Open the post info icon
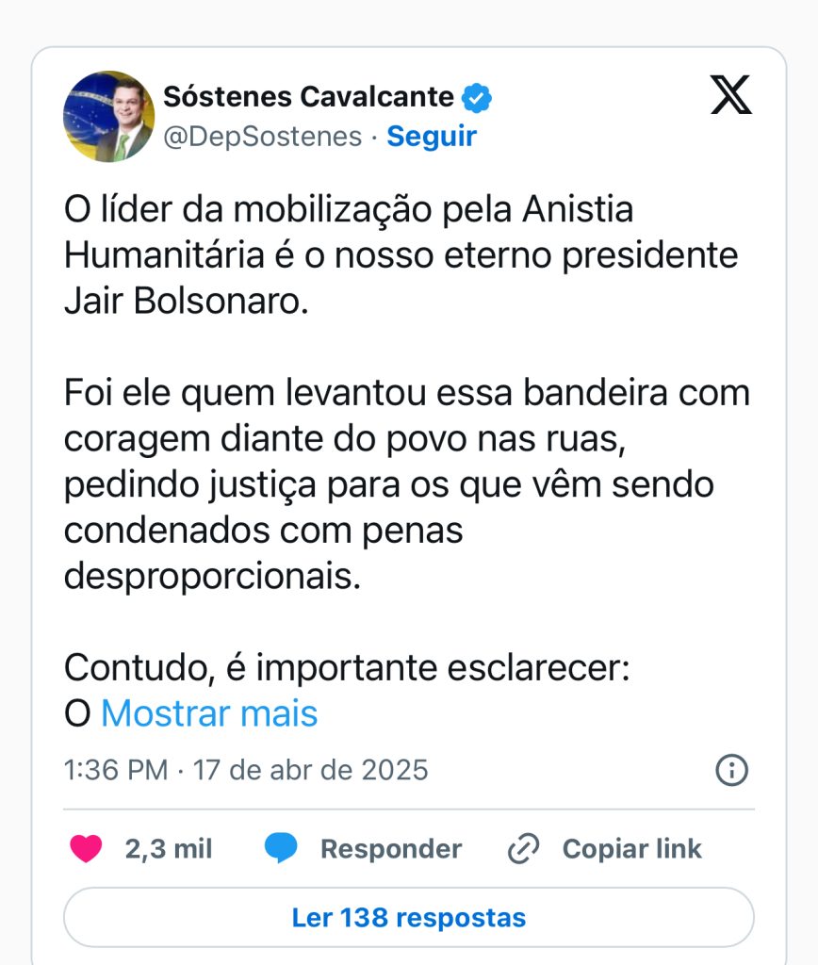The image size is (818, 965). tap(731, 770)
